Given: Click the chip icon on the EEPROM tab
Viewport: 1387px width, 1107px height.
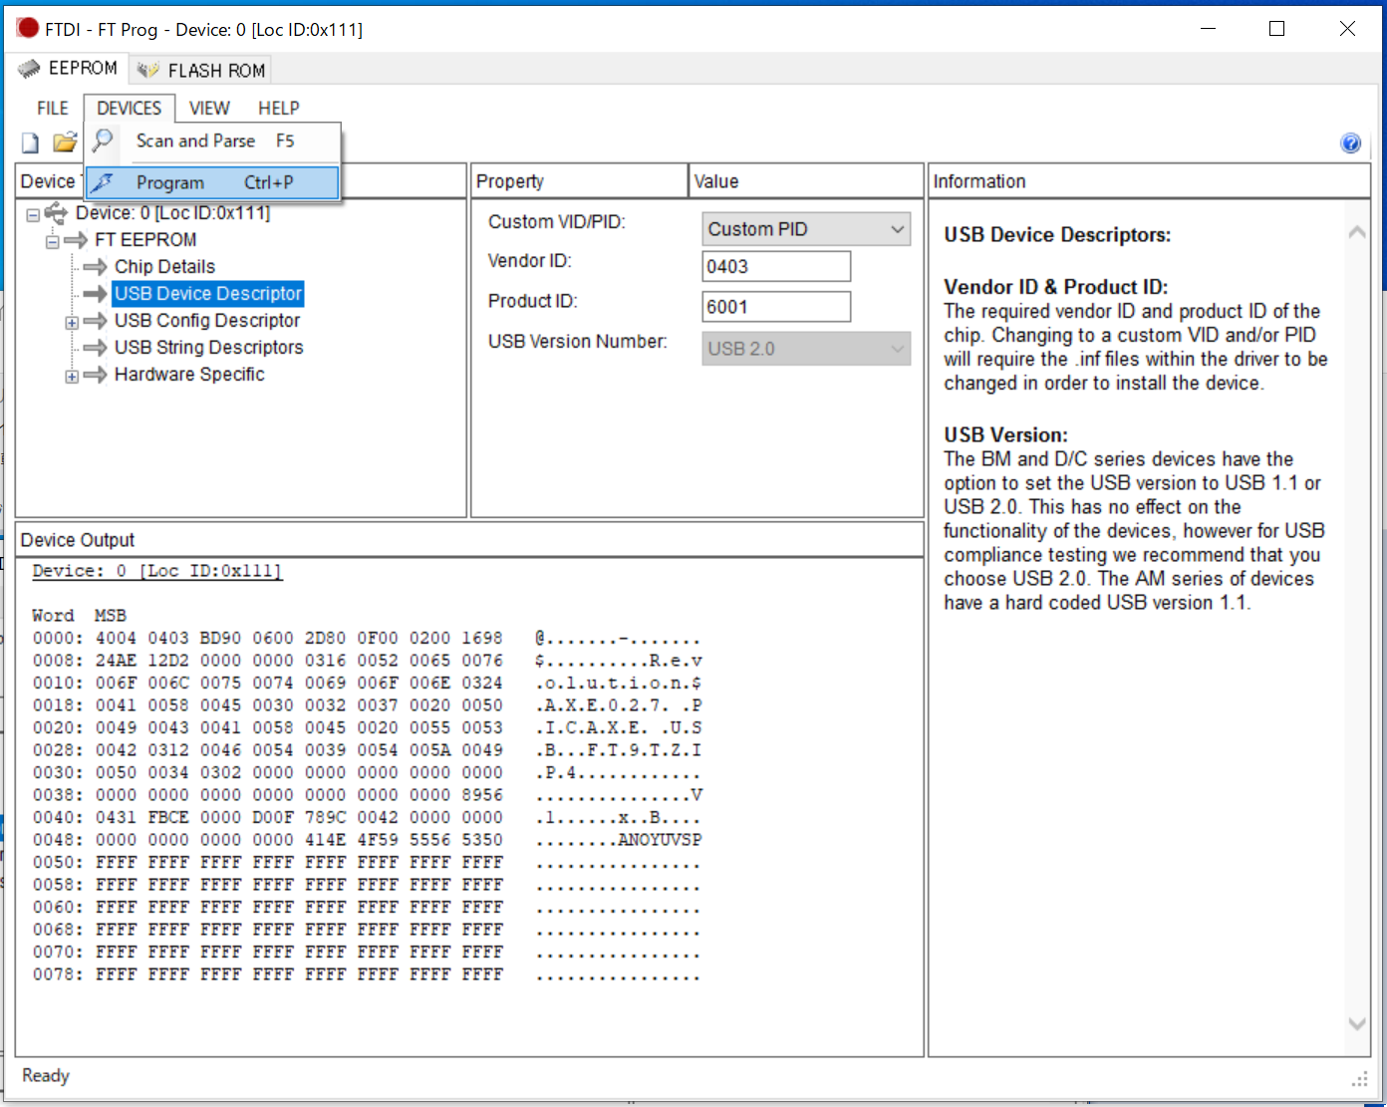Looking at the screenshot, I should click(30, 69).
